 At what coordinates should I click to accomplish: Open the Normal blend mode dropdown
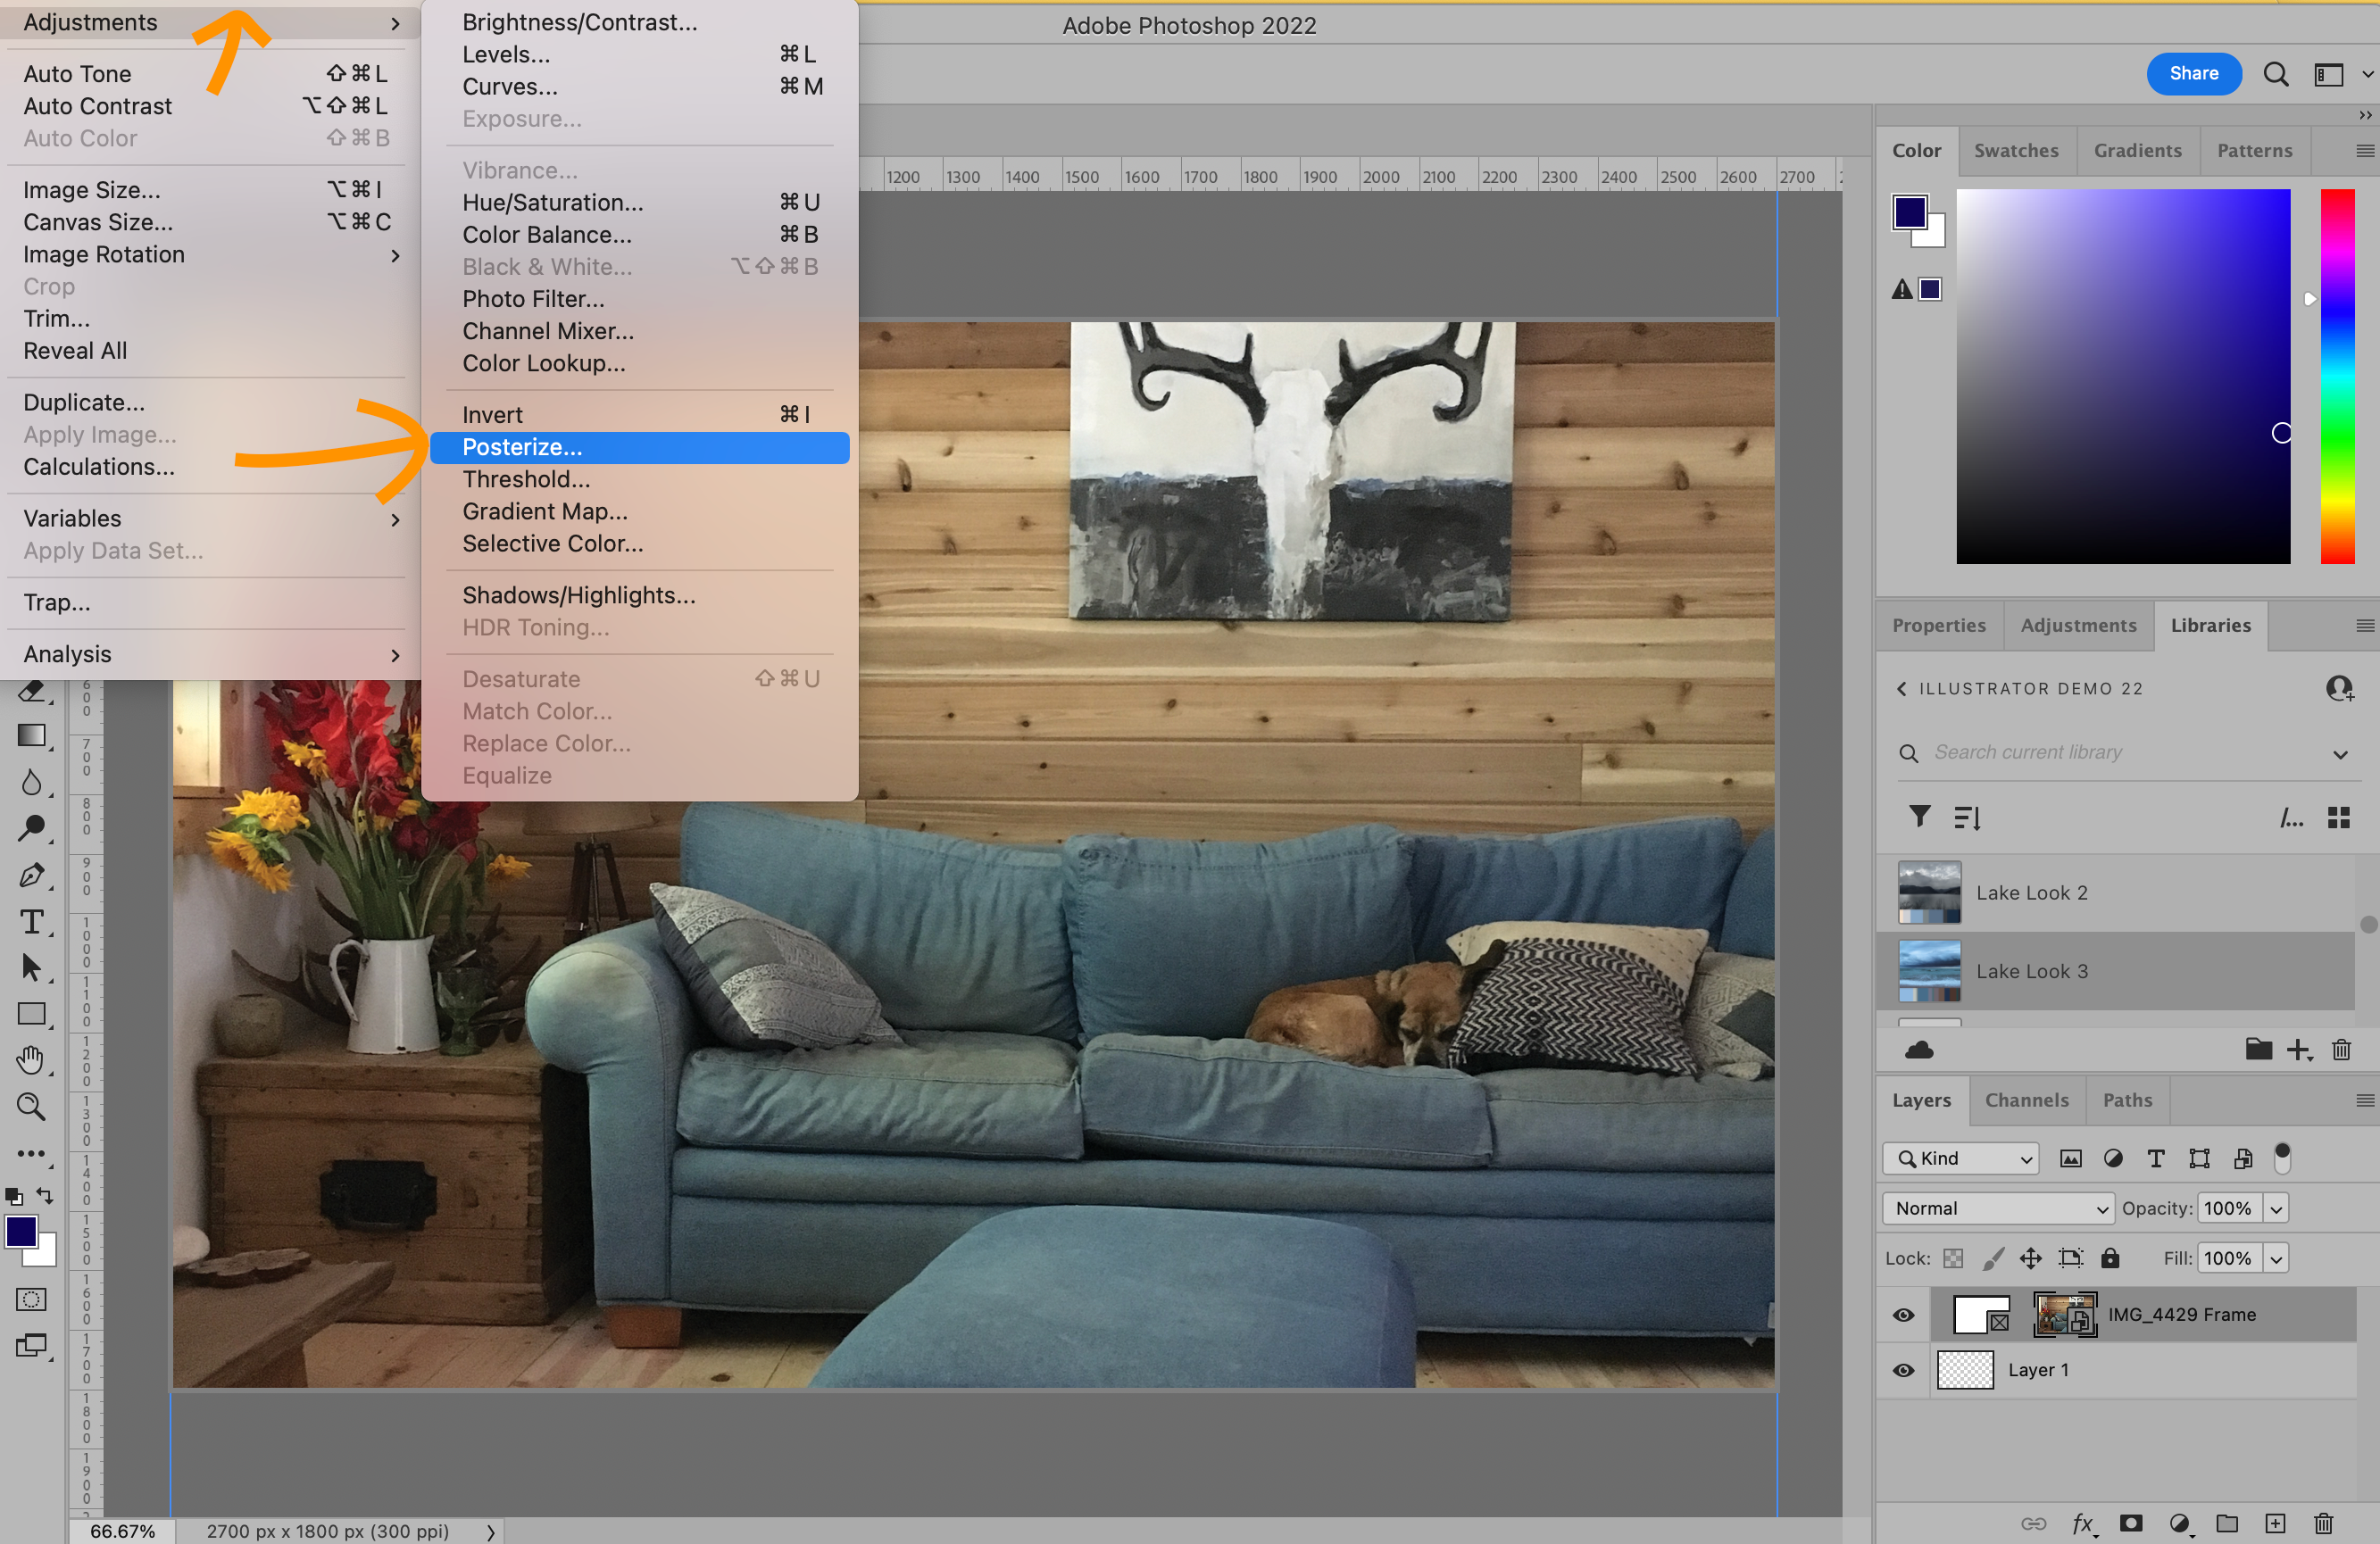[1997, 1208]
